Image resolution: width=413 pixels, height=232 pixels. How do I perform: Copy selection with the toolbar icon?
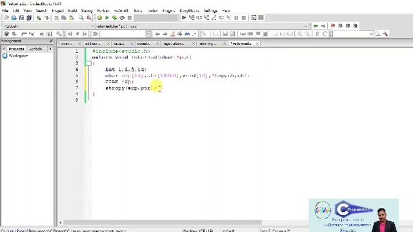coord(64,17)
